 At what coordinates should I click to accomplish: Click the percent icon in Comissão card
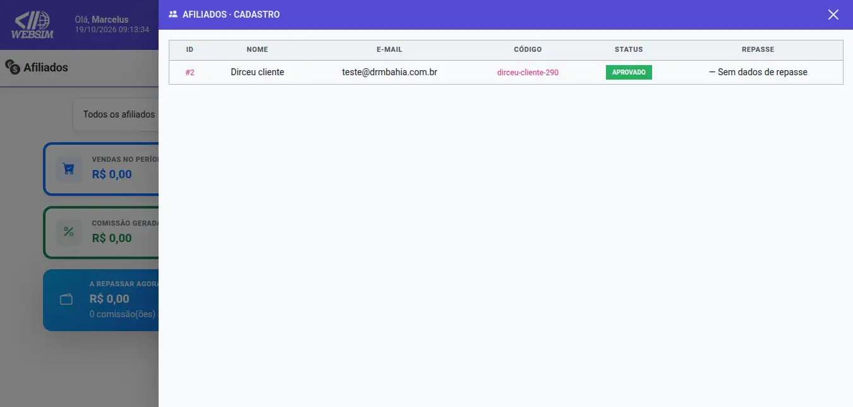(69, 233)
